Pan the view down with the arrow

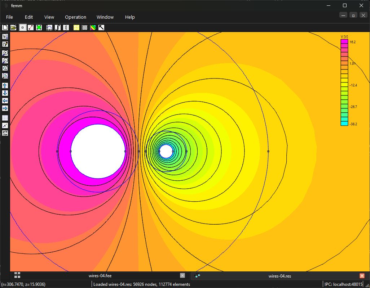[x=5, y=93]
